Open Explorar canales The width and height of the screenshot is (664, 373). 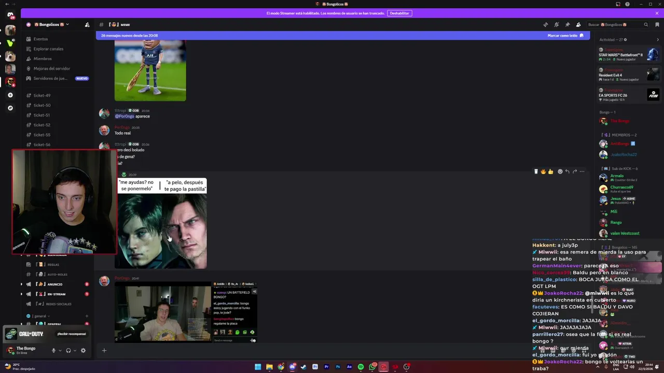57,49
